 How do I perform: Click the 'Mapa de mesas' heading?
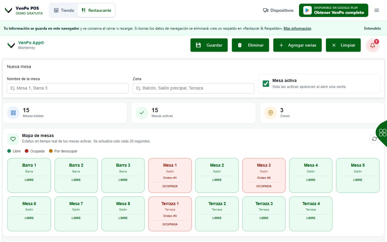tap(38, 136)
